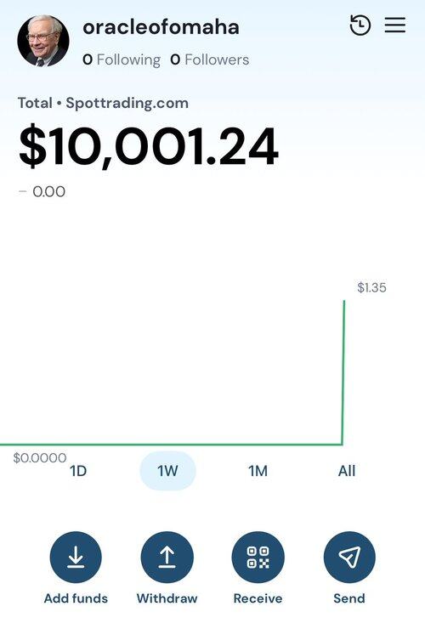This screenshot has height=623, width=425.
Task: Tap the Send paper plane icon
Action: 349,557
